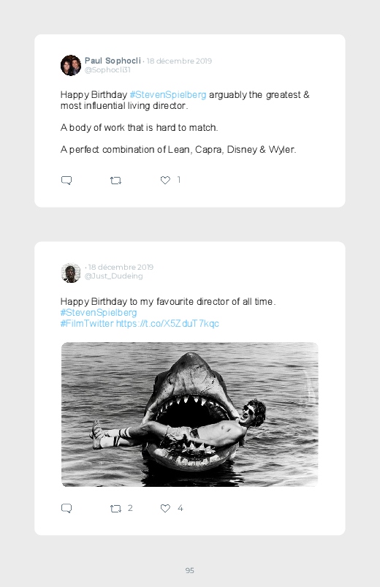Screen dimensions: 380x587
Task: Retweet the Just_Dudeing shark photo tweet
Action: click(115, 508)
